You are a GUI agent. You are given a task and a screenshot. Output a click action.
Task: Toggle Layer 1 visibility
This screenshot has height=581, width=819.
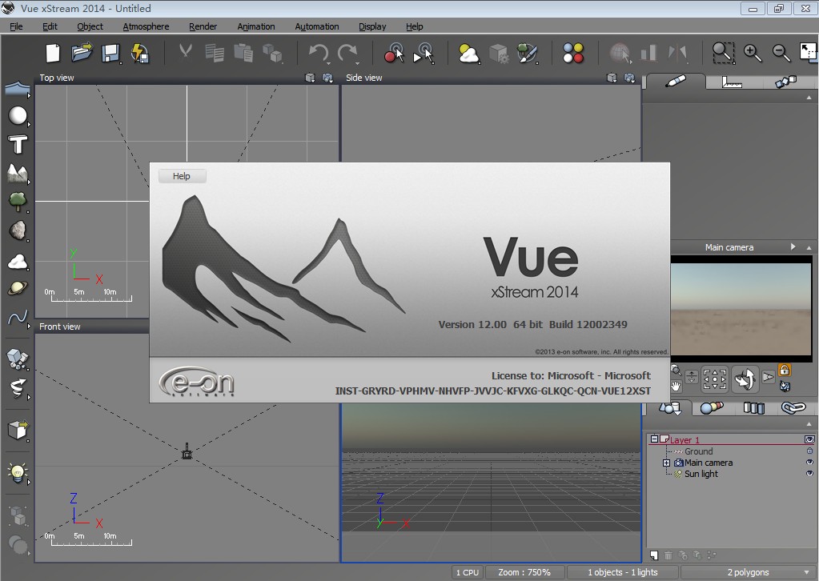[808, 439]
